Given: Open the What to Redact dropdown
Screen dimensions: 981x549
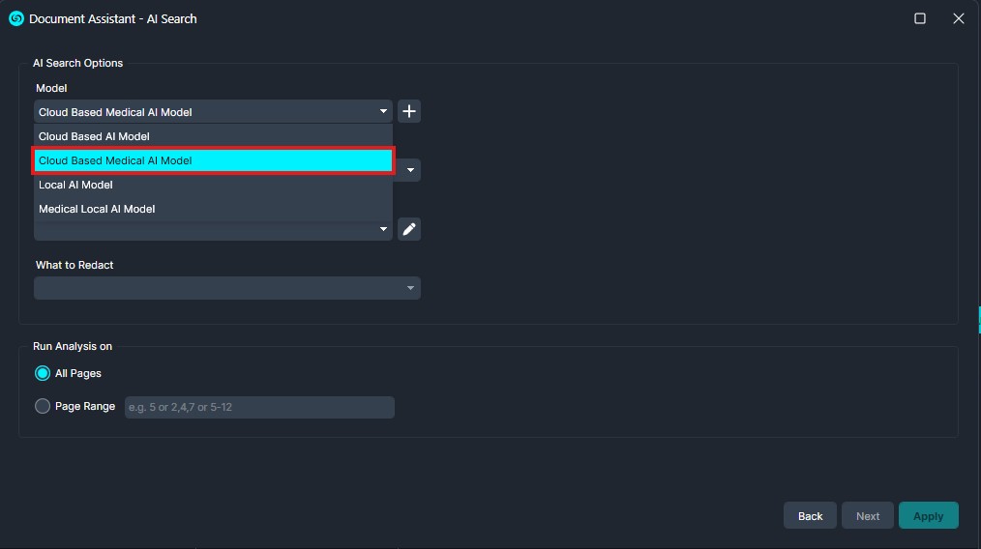Looking at the screenshot, I should (227, 288).
